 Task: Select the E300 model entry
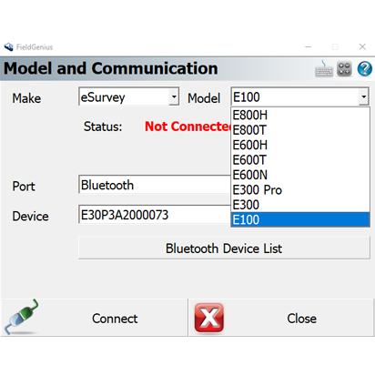300,205
